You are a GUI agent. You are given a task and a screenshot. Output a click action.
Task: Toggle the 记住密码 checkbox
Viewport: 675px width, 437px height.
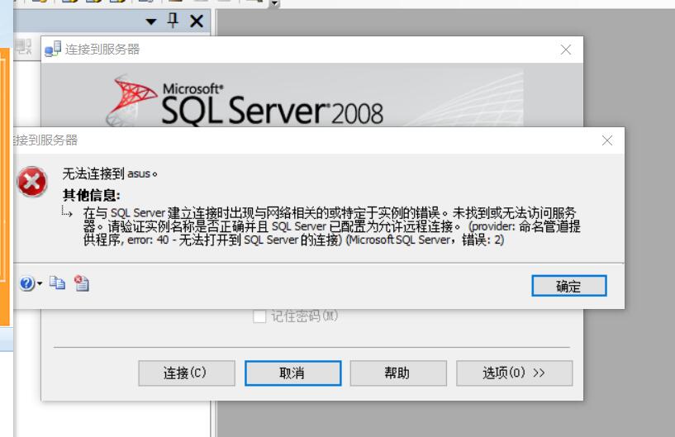259,316
